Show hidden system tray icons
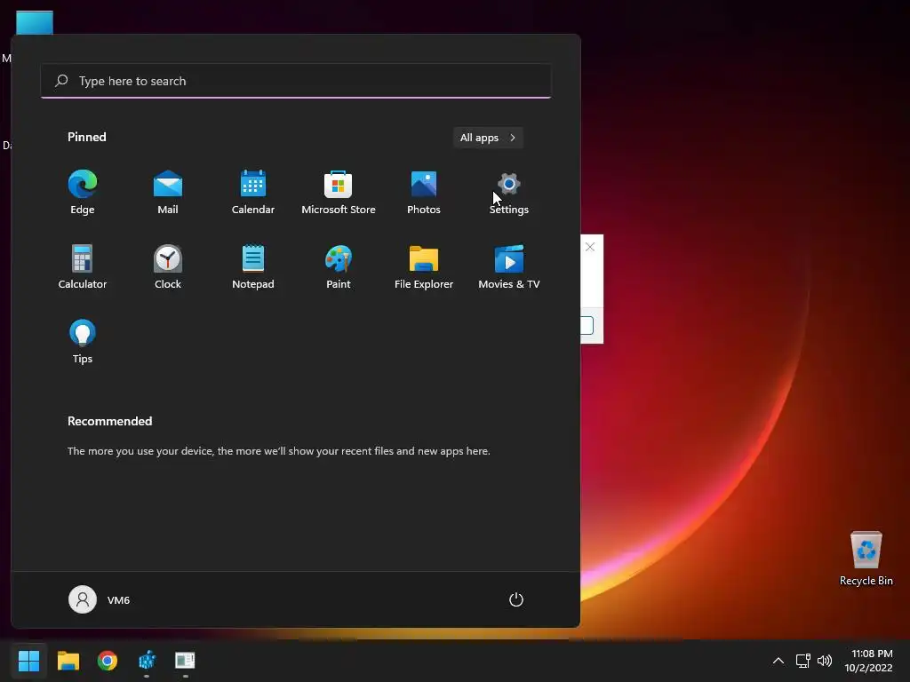Image resolution: width=910 pixels, height=682 pixels. pos(778,661)
